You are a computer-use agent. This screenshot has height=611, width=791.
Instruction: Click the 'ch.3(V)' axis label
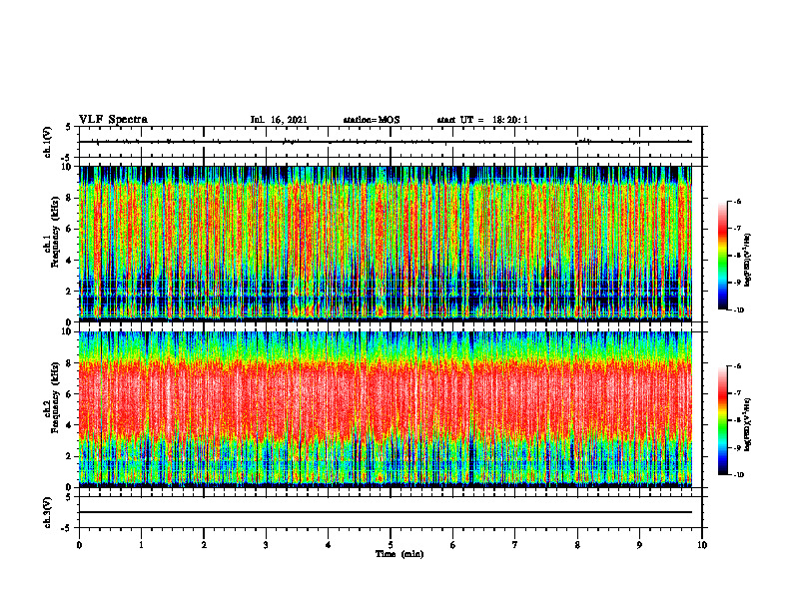pos(48,512)
